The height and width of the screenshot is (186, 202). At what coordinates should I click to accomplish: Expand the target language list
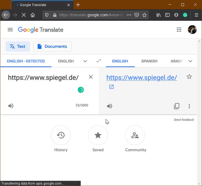pos(190,61)
